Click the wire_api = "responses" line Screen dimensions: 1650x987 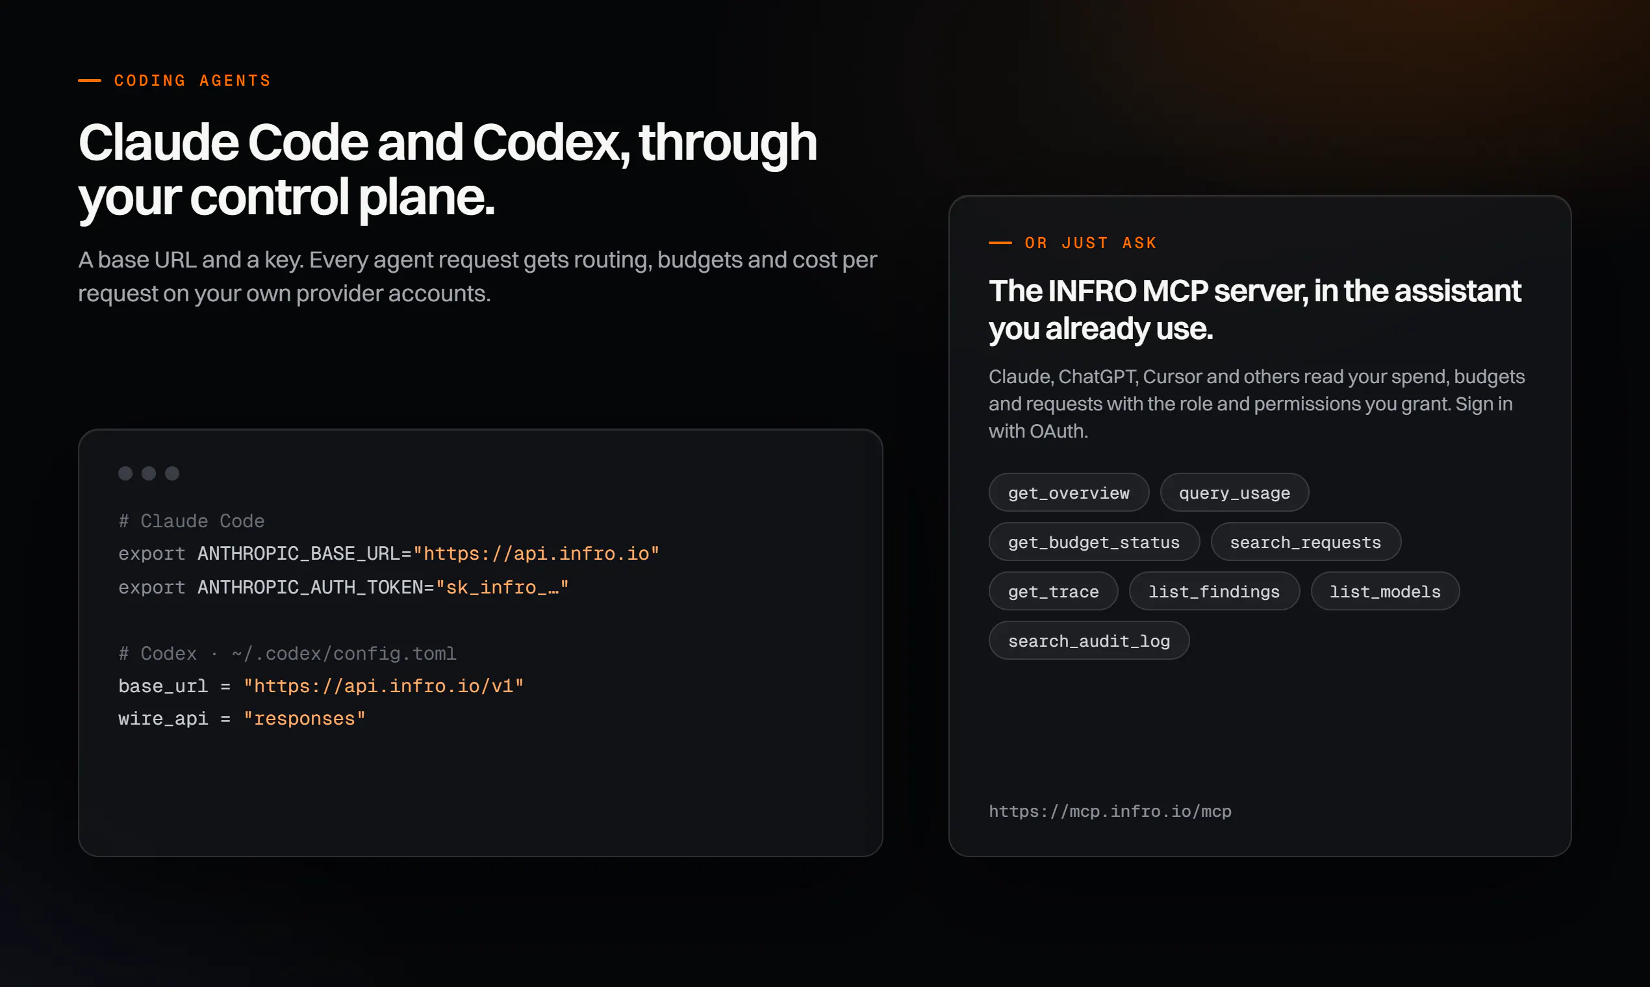coord(242,718)
